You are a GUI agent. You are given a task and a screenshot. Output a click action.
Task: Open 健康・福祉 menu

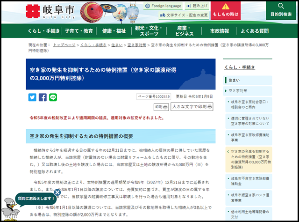pyautogui.click(x=114, y=31)
